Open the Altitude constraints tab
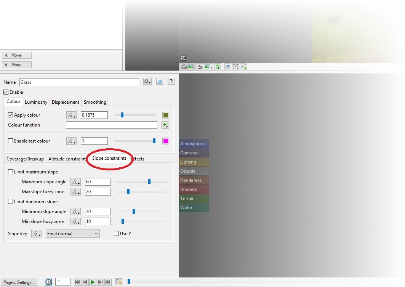Image resolution: width=405 pixels, height=287 pixels. 67,159
